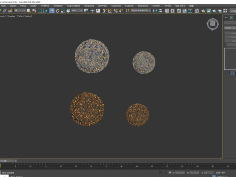Toggle 3D Snaps
The height and width of the screenshot is (177, 236).
104,11
